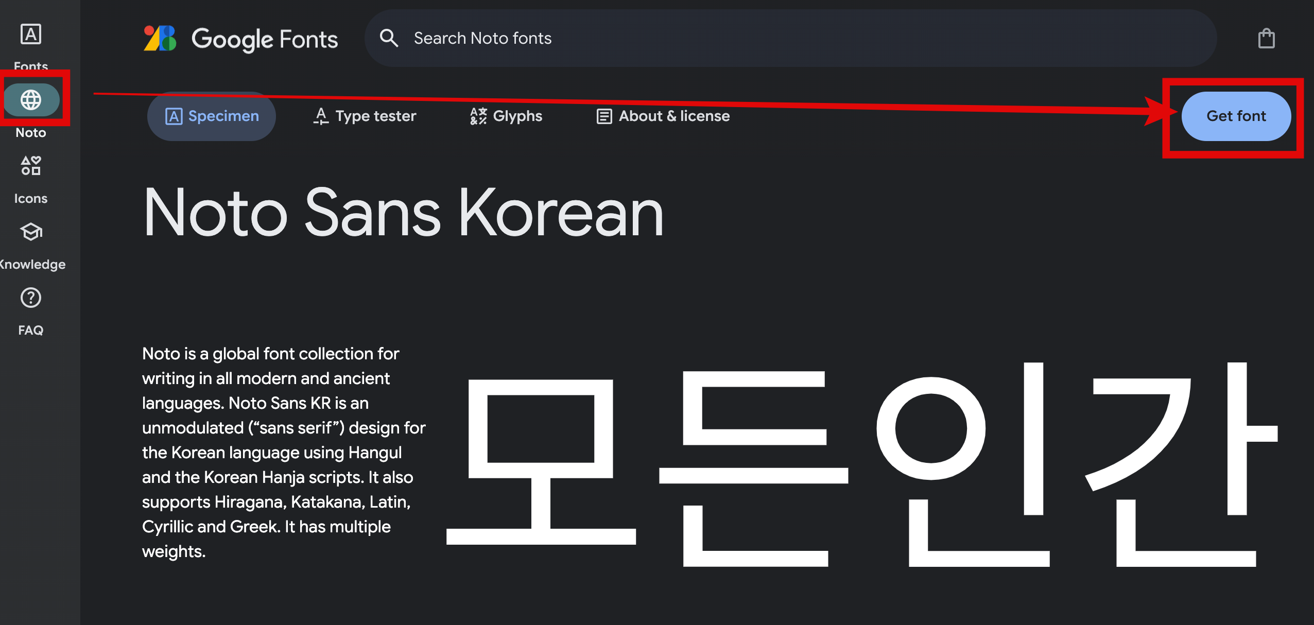The image size is (1314, 625).
Task: Switch to the Specimen tab
Action: pyautogui.click(x=212, y=116)
